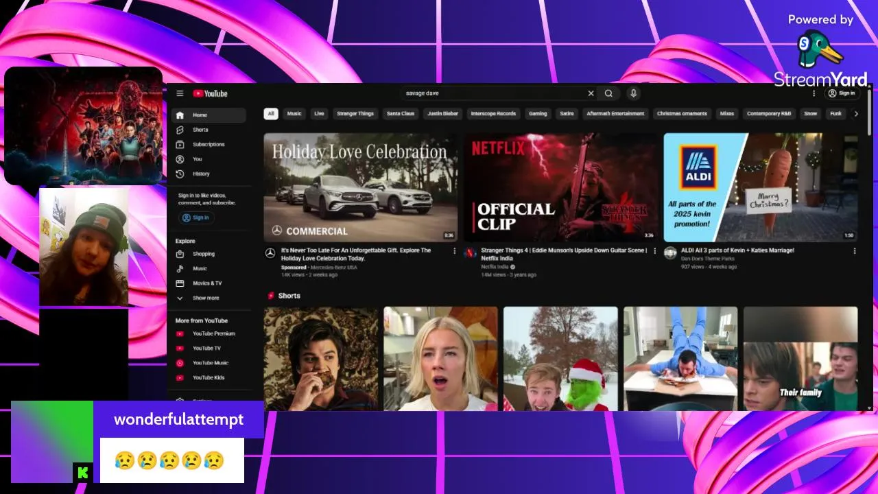
Task: Play the Netflix Official Clip thumbnail
Action: click(560, 187)
